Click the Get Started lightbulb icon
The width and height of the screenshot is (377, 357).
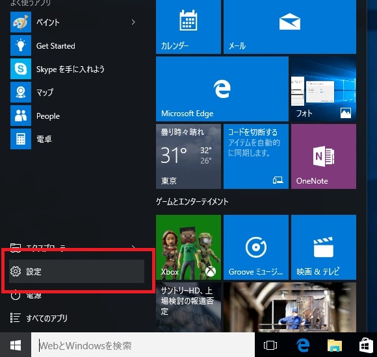click(21, 45)
